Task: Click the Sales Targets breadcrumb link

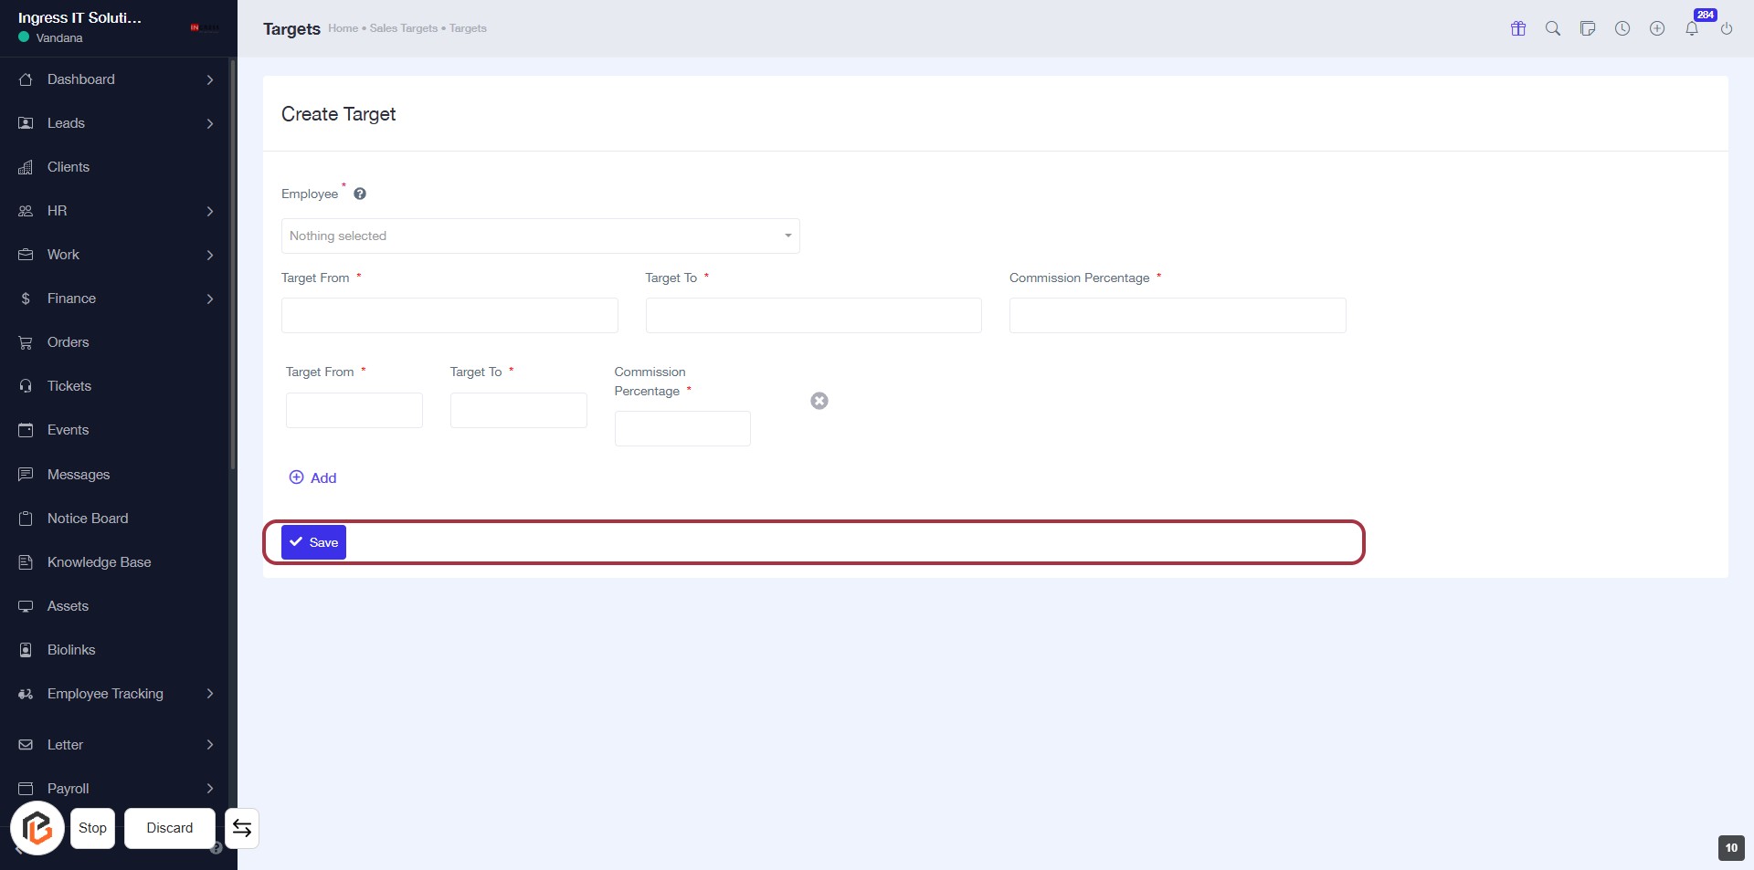Action: click(403, 28)
